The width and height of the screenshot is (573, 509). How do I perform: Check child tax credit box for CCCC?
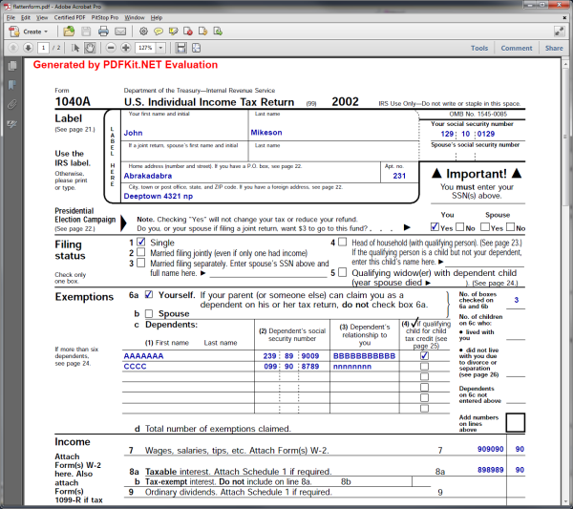click(x=424, y=366)
